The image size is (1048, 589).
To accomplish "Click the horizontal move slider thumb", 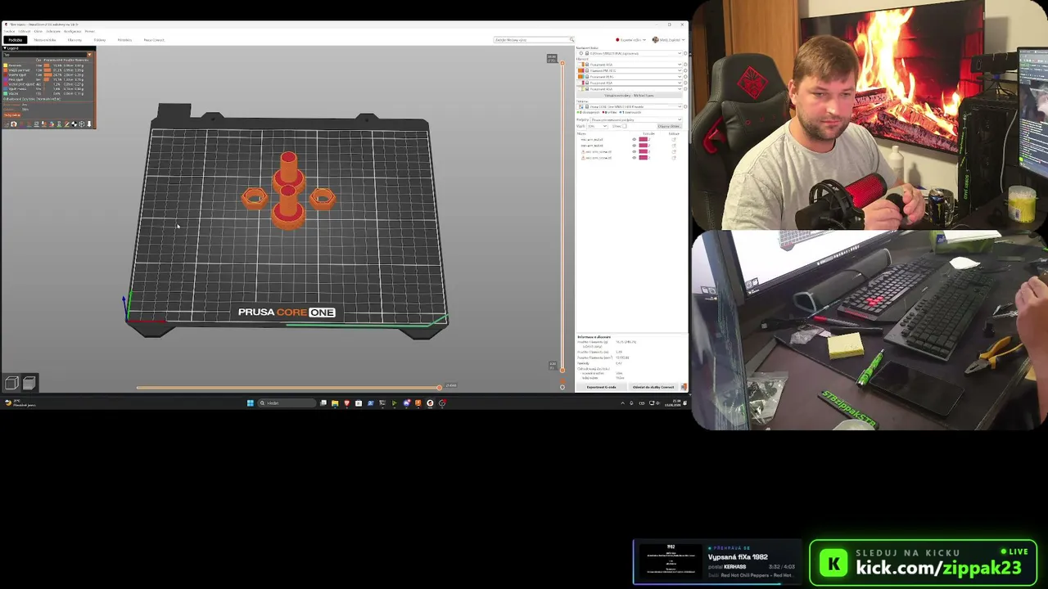I will 439,387.
